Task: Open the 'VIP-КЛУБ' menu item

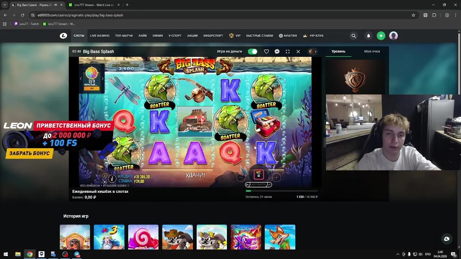Action: [x=313, y=36]
